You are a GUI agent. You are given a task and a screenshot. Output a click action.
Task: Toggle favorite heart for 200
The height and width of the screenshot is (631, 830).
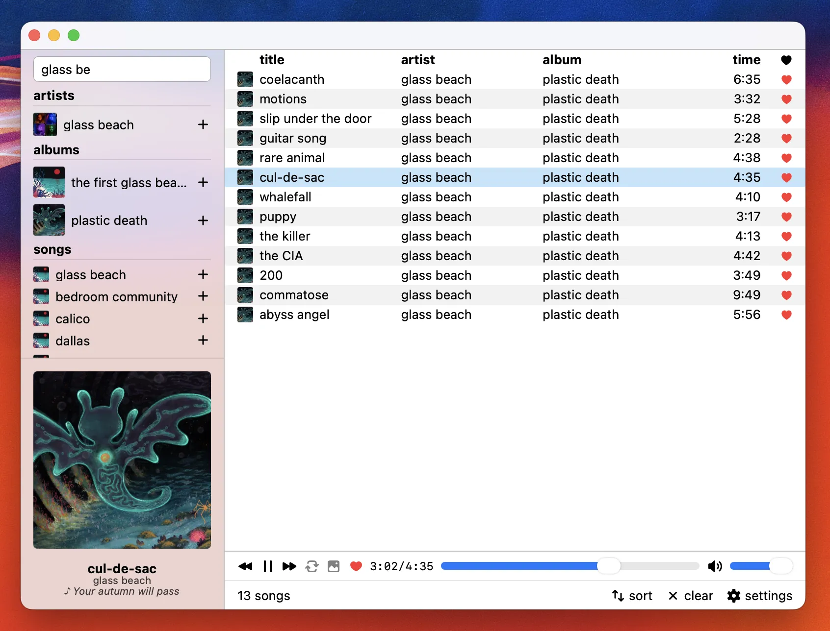click(x=786, y=275)
